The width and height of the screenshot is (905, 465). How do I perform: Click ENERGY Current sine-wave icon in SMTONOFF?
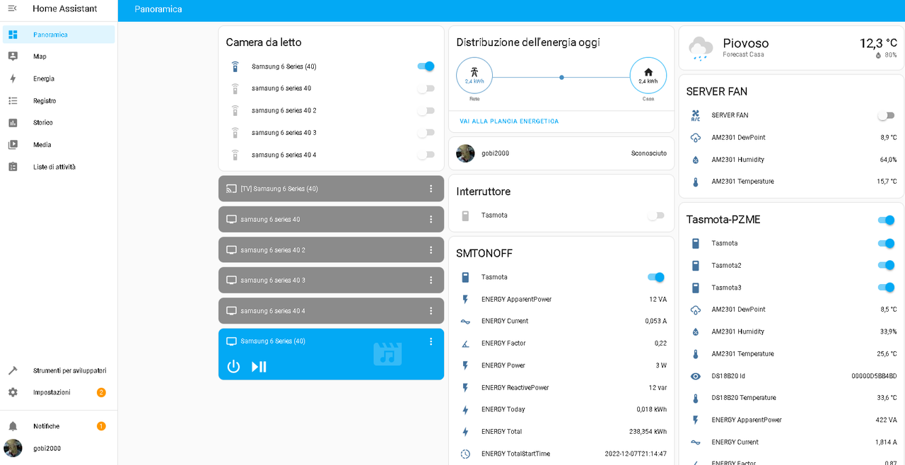point(465,322)
